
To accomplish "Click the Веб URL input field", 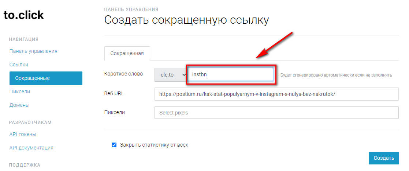I will point(276,94).
